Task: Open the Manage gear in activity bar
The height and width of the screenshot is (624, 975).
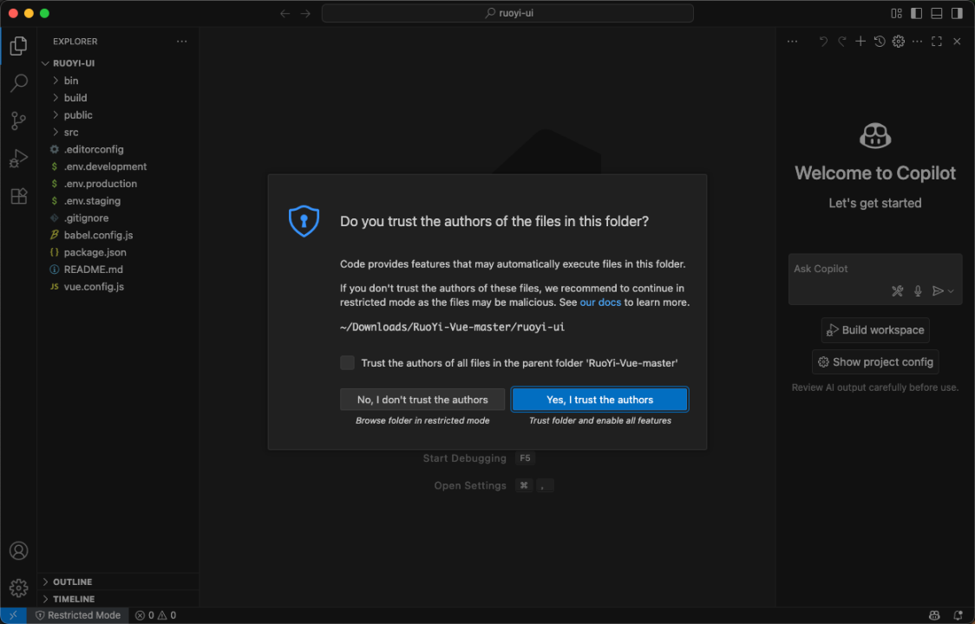Action: point(19,588)
